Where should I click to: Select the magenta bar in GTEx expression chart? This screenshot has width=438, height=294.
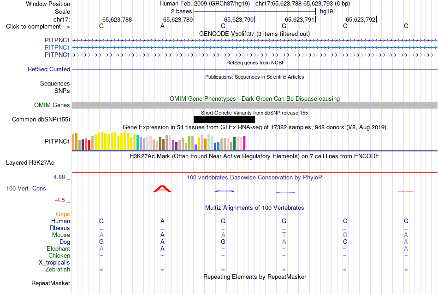[244, 143]
